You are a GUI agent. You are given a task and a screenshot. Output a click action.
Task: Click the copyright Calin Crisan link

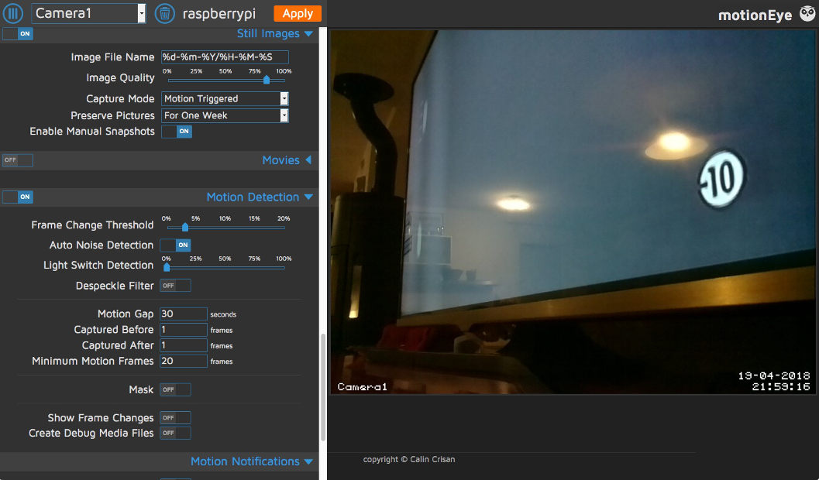pyautogui.click(x=409, y=459)
